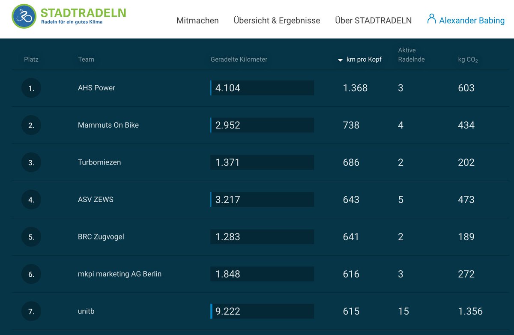The width and height of the screenshot is (514, 335).
Task: Click the 3.217 kilometer bar for ASV ZEWS
Action: coord(262,200)
